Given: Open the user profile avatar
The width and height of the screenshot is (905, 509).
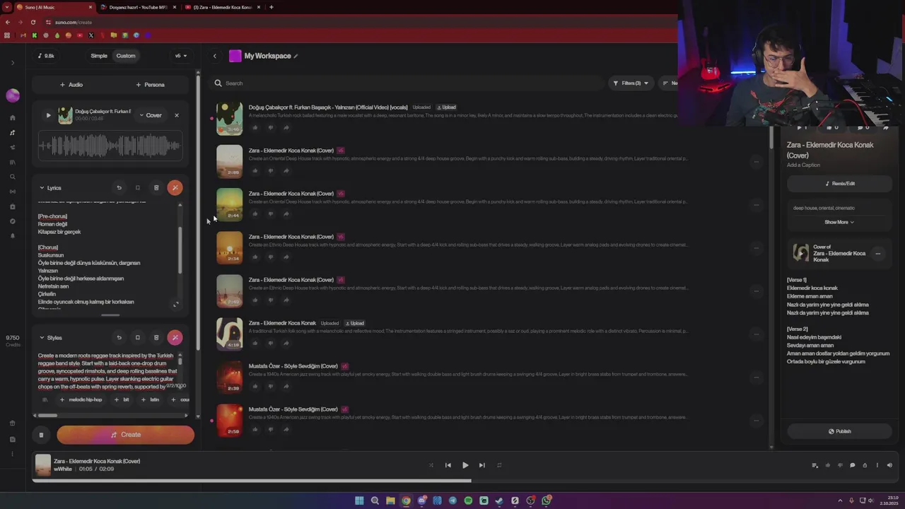Looking at the screenshot, I should pyautogui.click(x=13, y=95).
